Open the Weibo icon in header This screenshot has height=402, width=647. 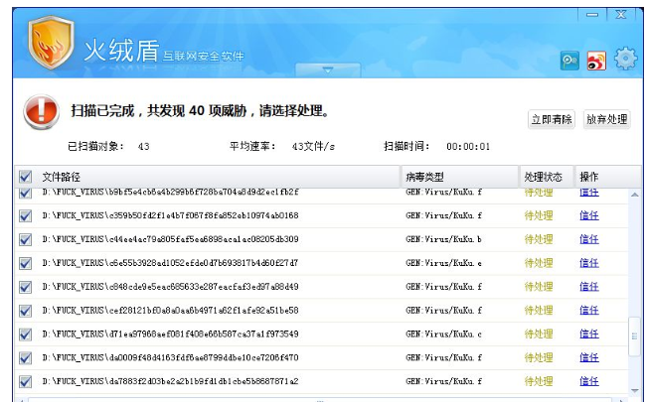coord(596,61)
